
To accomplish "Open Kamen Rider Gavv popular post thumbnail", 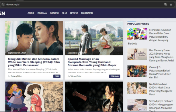I will (137, 34).
